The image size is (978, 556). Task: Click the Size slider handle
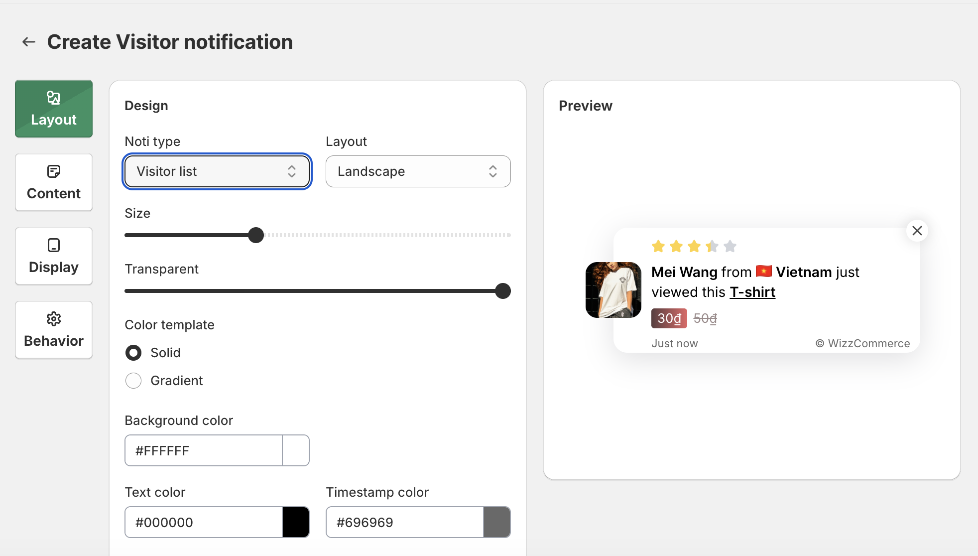256,235
